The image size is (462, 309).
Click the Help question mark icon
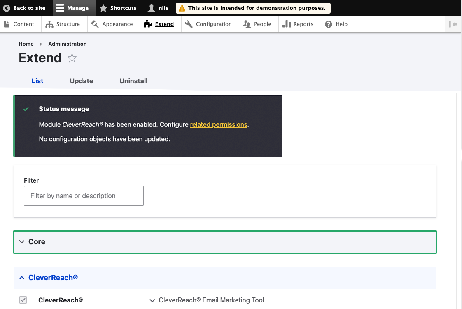click(x=329, y=24)
